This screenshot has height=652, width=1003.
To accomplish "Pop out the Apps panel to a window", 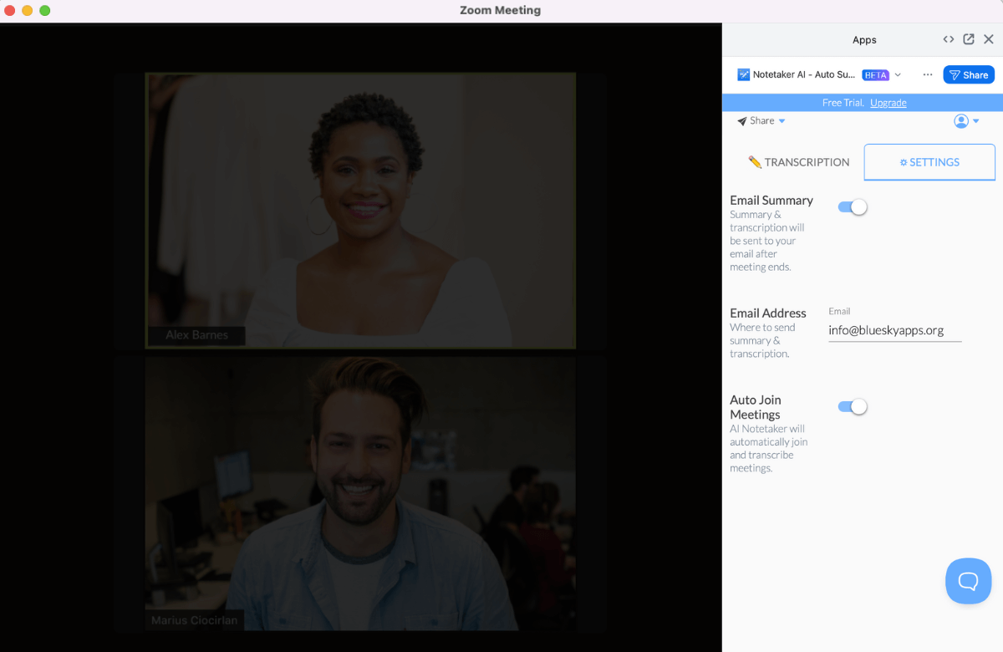I will (x=969, y=38).
